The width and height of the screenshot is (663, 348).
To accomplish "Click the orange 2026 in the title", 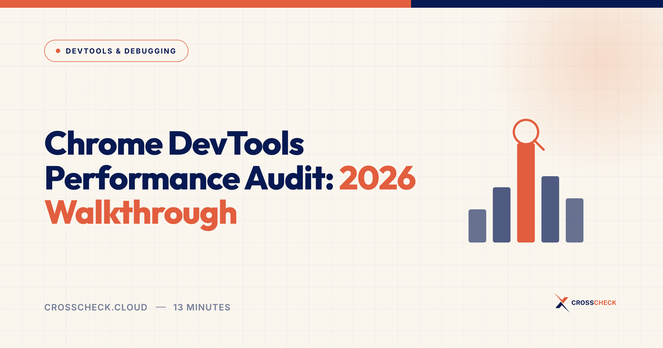I will 377,178.
